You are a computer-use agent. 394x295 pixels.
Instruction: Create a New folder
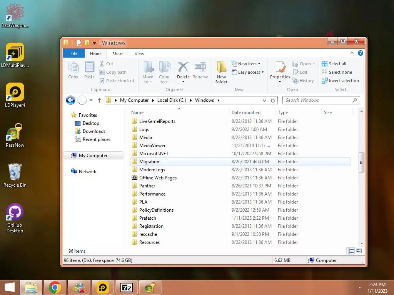tap(221, 72)
